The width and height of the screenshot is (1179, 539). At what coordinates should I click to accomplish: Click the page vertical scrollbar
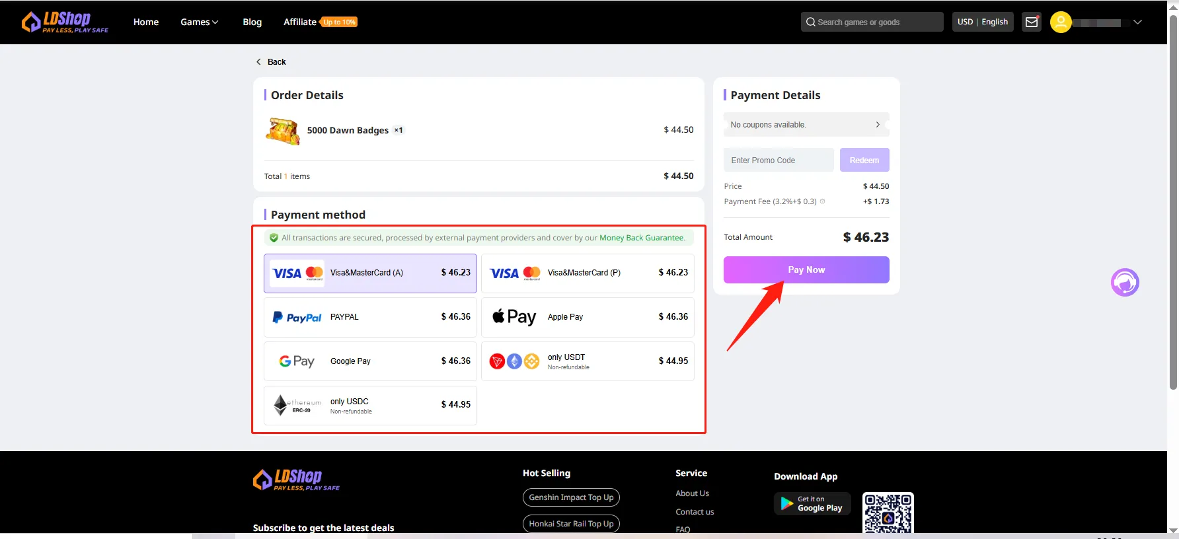1173,201
